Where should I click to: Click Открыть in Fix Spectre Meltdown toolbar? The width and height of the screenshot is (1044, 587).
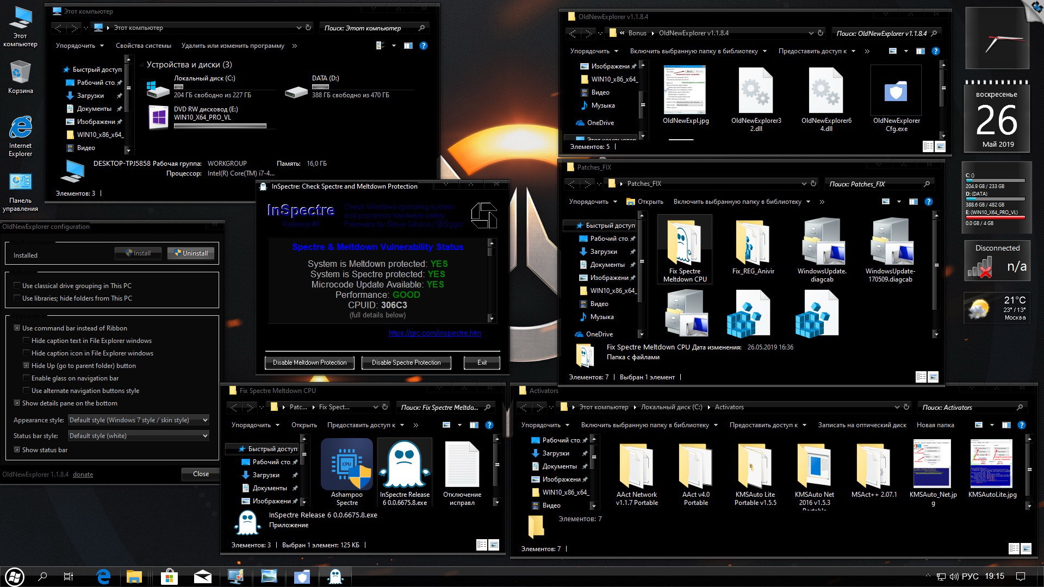[304, 425]
